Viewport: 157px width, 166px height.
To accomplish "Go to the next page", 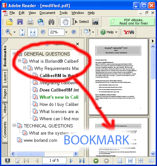I will (x=71, y=160).
